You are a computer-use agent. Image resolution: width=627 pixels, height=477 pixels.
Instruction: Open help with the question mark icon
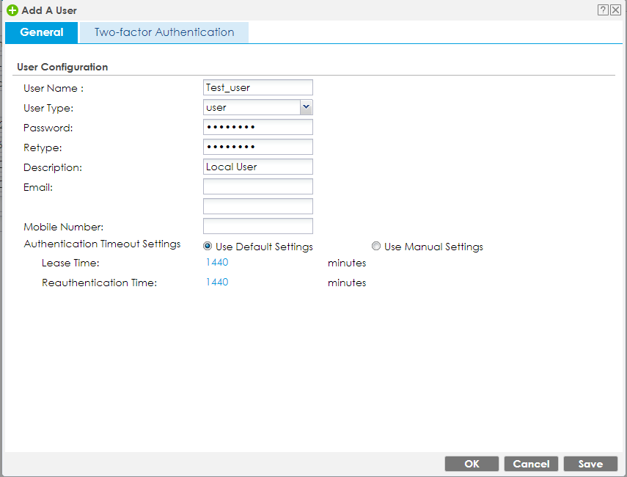603,10
